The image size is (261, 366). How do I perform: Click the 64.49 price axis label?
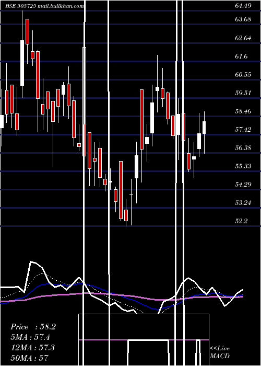243,6
